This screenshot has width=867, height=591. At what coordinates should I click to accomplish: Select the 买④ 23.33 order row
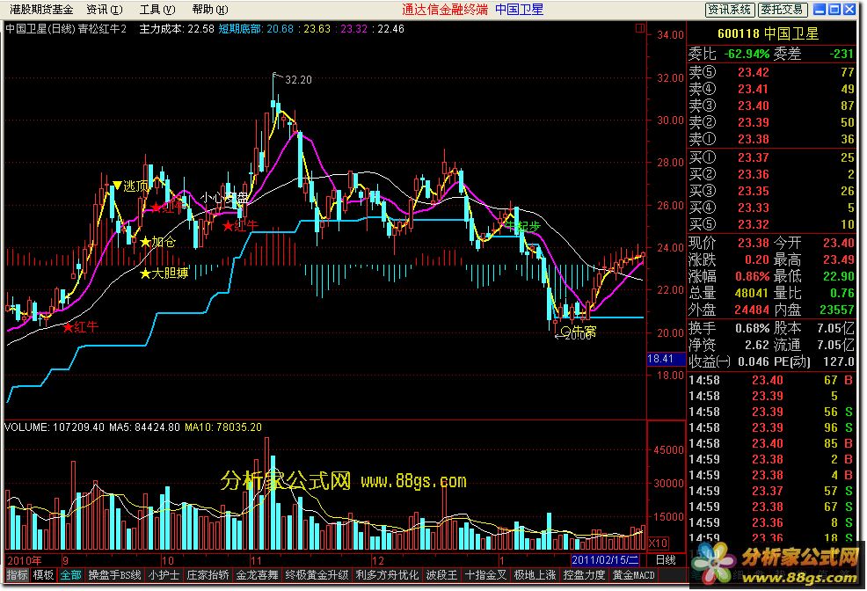(x=771, y=208)
